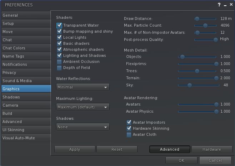Expand the Maximum Lighting dropdown

tap(83, 107)
